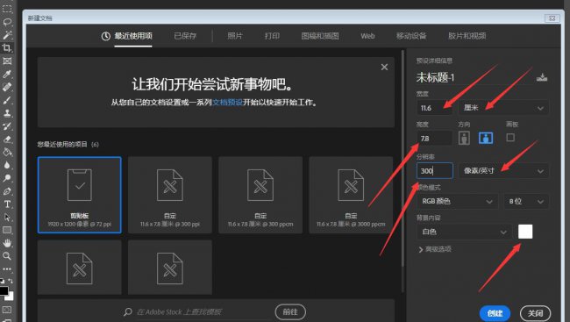Close the 让我们开始尝试新事物吧 banner
This screenshot has height=322, width=570.
point(384,67)
